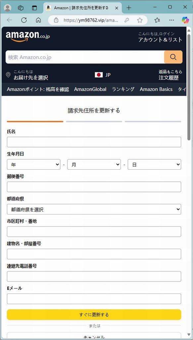Open a new browser tab
Viewport: 193px width, 340px height.
(x=129, y=8)
